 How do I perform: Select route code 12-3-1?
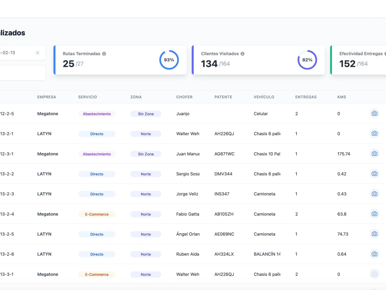point(7,154)
